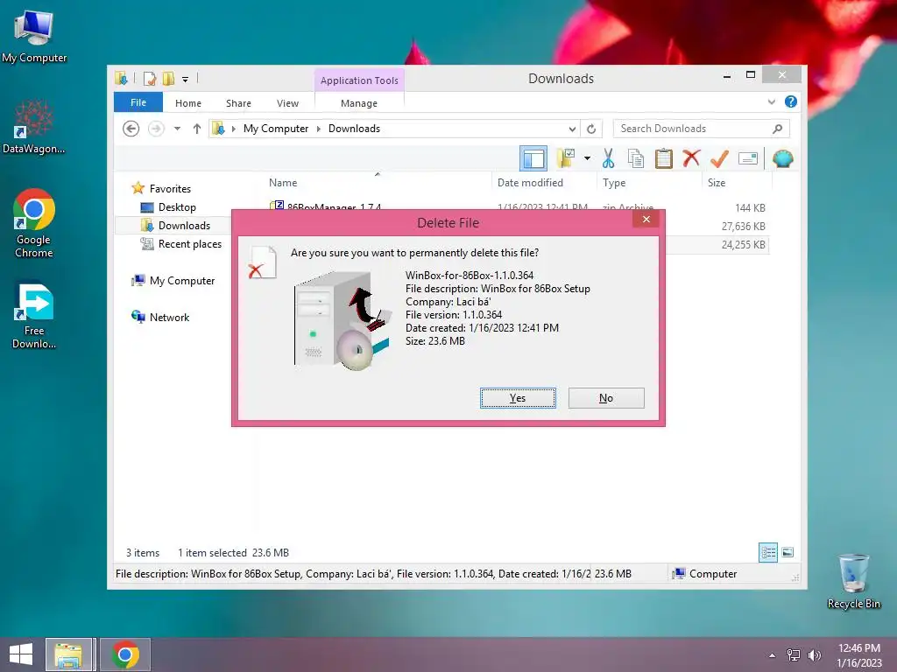897x672 pixels.
Task: Open My Computer desktop icon
Action: click(x=34, y=37)
